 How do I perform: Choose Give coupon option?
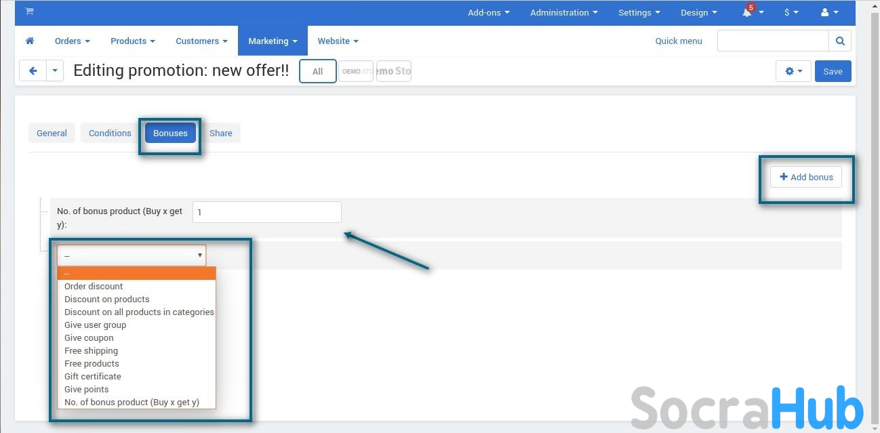point(136,337)
